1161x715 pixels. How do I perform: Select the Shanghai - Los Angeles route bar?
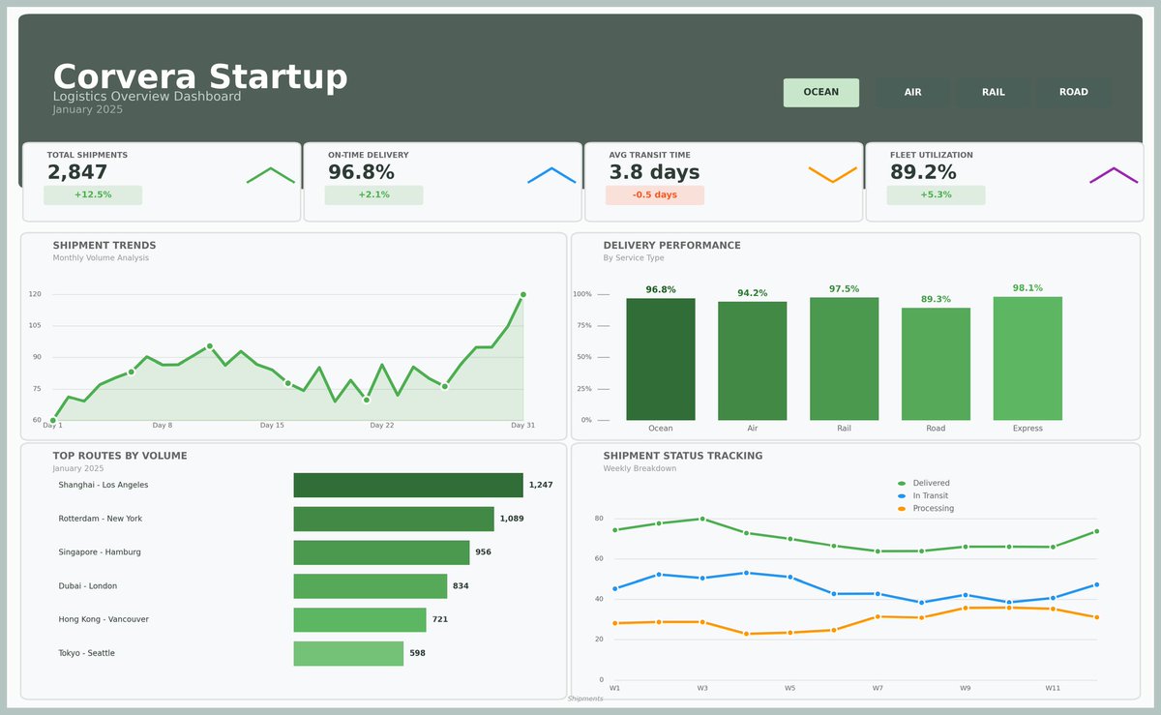[406, 484]
